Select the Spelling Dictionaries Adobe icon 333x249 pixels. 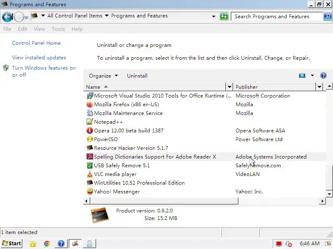90,156
